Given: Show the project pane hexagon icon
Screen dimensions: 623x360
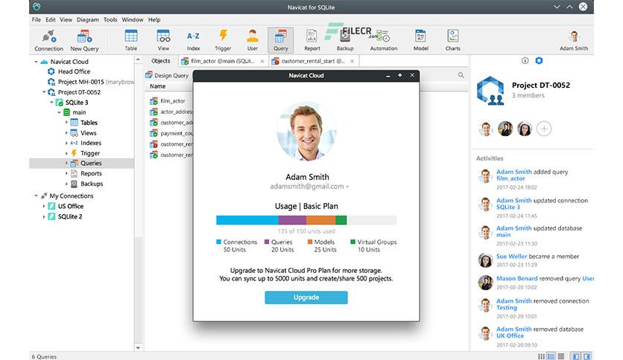Looking at the screenshot, I should tap(539, 61).
